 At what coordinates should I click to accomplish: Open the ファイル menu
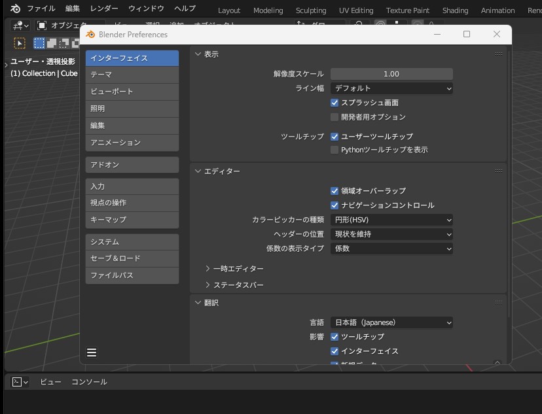coord(41,9)
